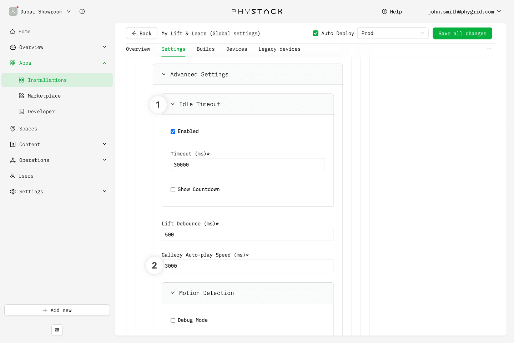Click the Gallery Auto-play Speed input field

click(x=248, y=266)
